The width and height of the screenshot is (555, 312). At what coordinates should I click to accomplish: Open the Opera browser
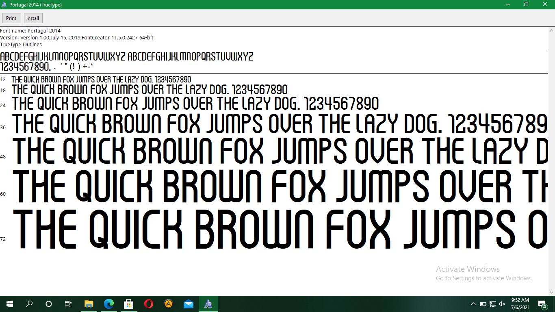tap(148, 303)
